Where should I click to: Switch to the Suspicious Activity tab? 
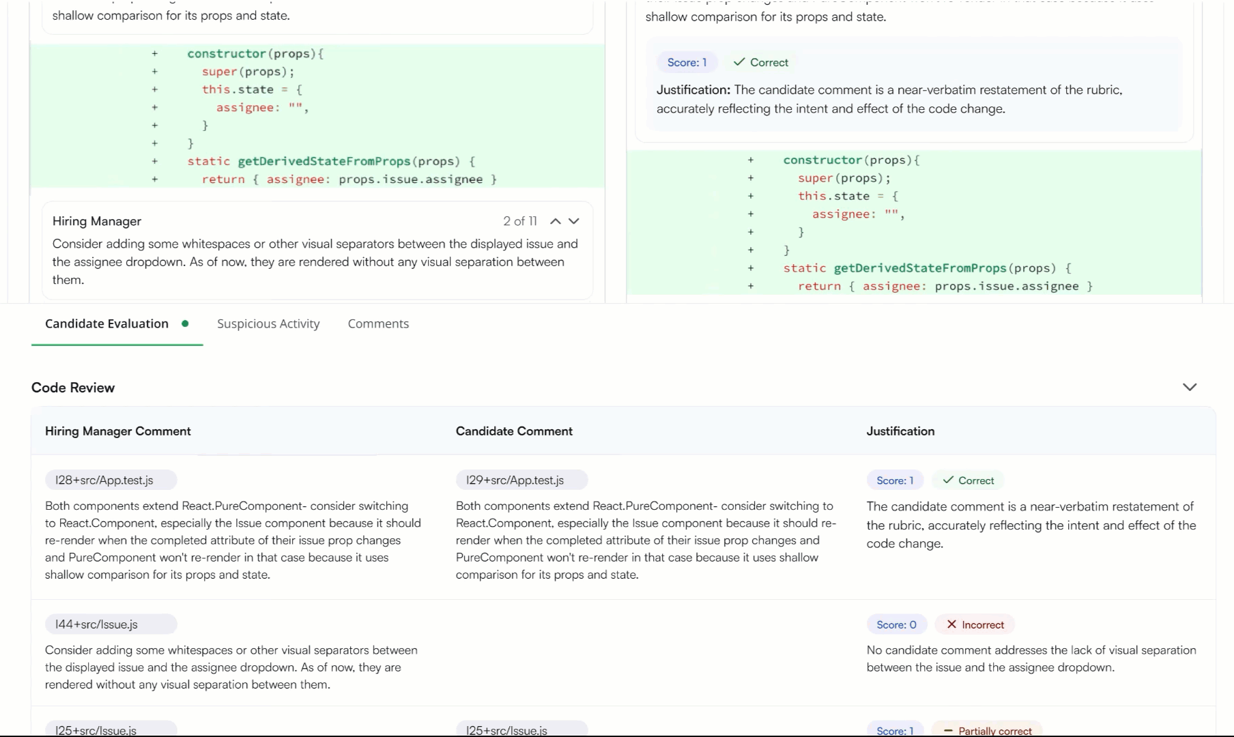coord(268,323)
